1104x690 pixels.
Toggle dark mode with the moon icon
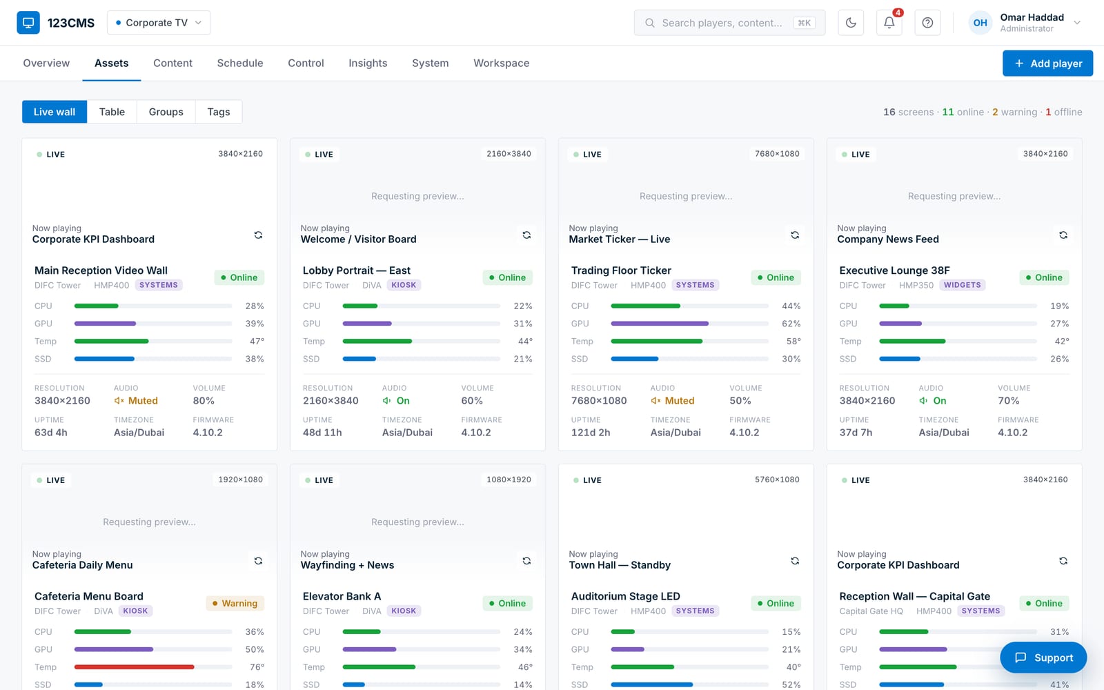[x=851, y=23]
